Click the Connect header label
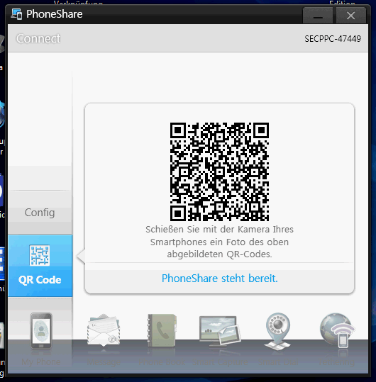Screen dimensions: 376x382 38,38
